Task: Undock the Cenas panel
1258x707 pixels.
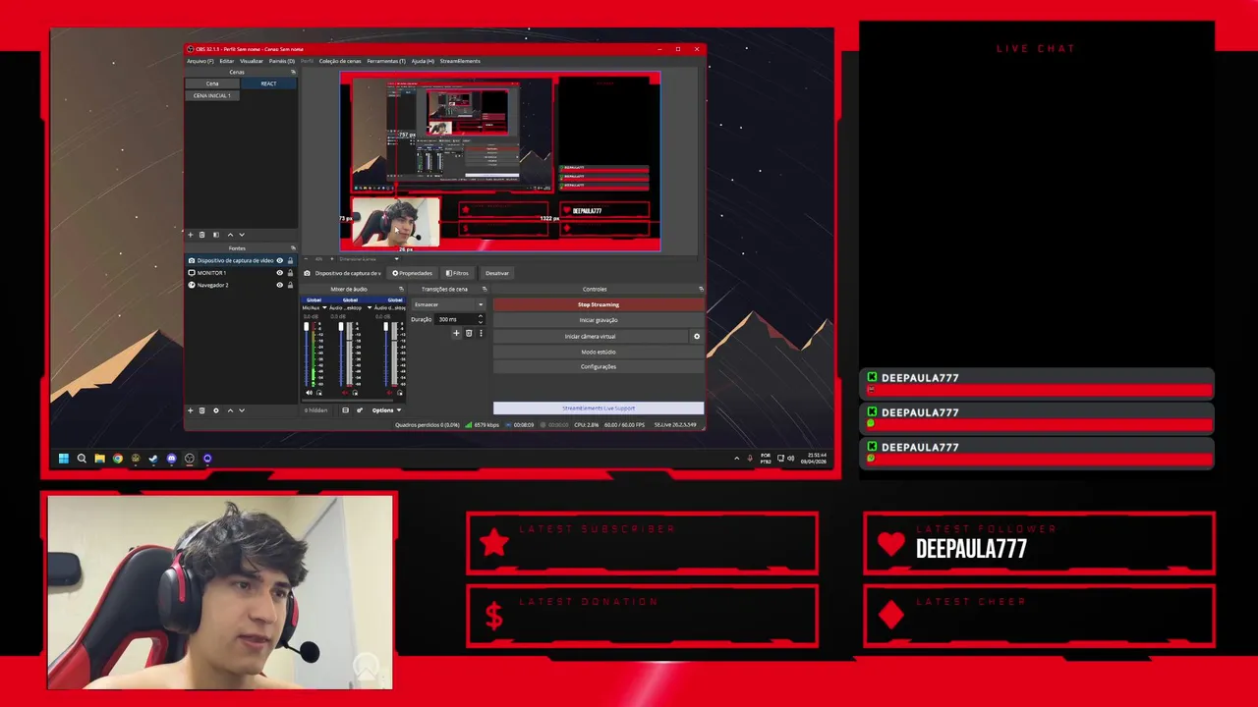Action: (x=293, y=72)
